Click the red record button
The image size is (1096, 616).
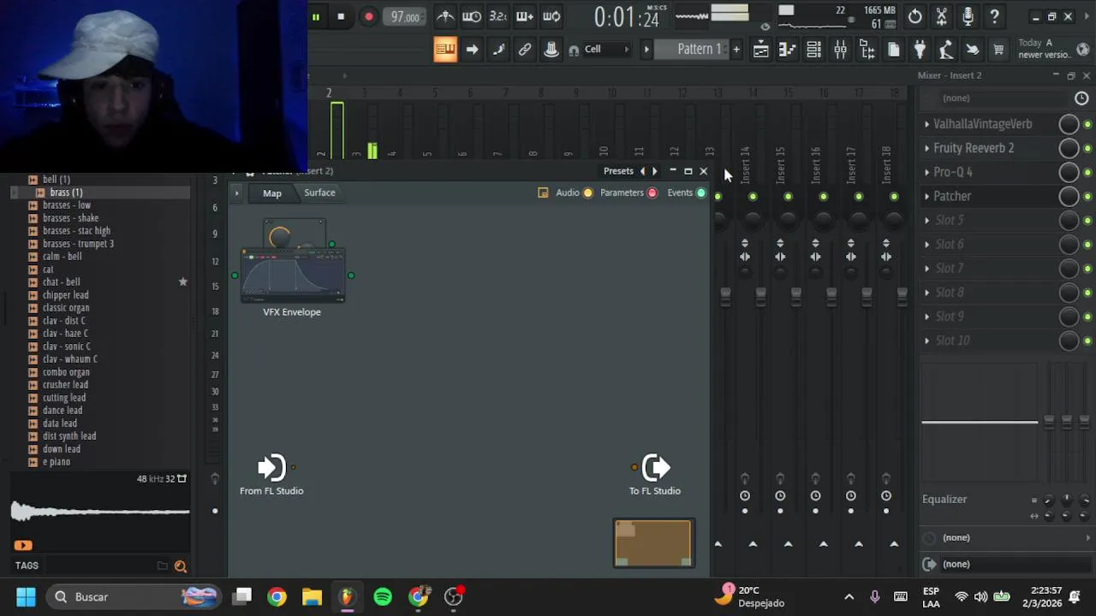coord(368,17)
